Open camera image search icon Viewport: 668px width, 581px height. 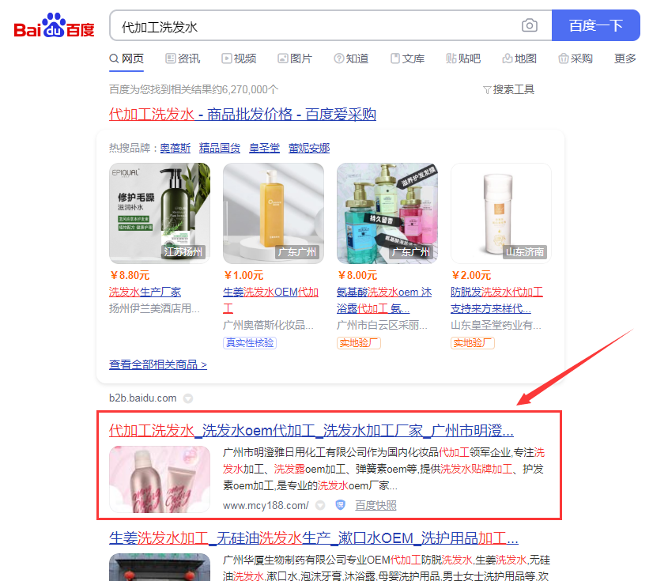(529, 25)
